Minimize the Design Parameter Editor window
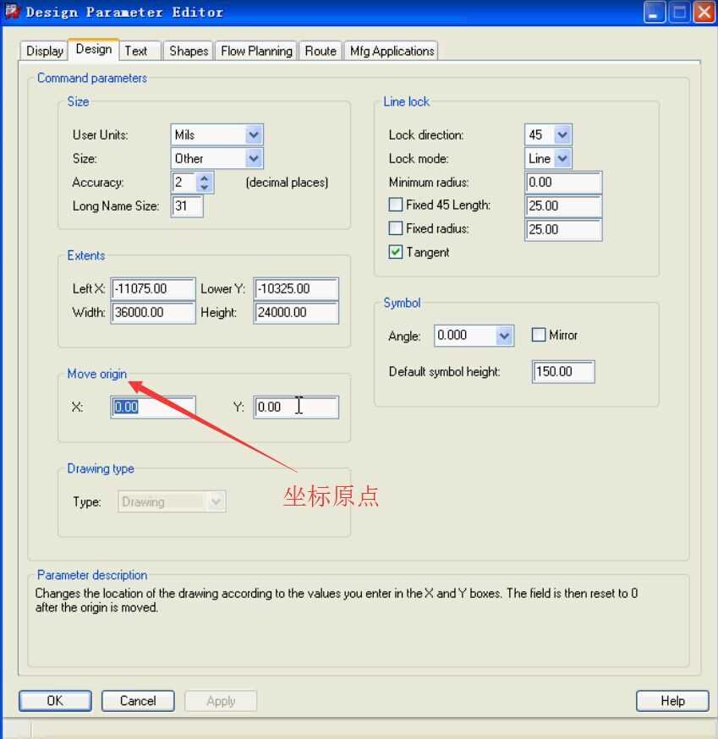Image resolution: width=718 pixels, height=739 pixels. pos(655,12)
